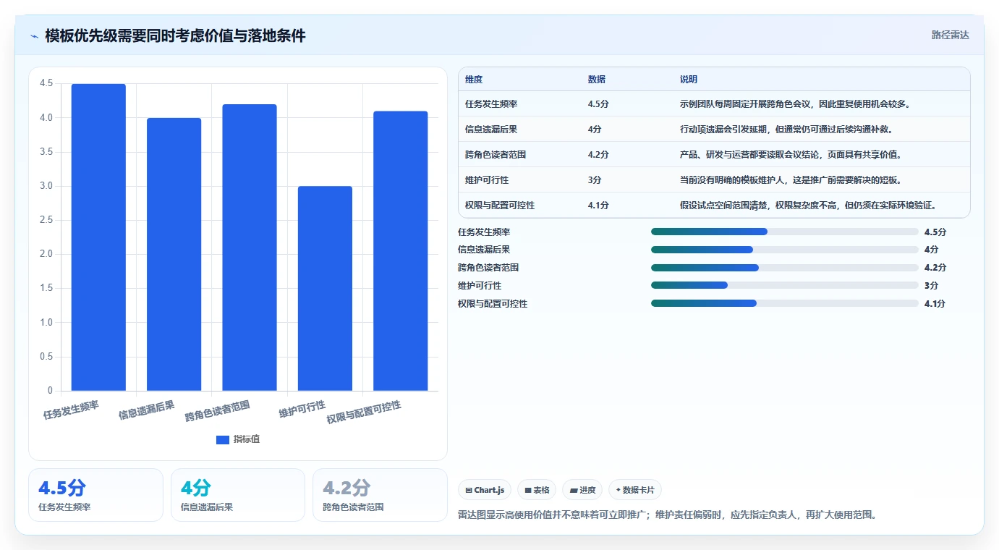Click the 任务发生频率 x-axis label under the chart
999x550 pixels.
(71, 410)
